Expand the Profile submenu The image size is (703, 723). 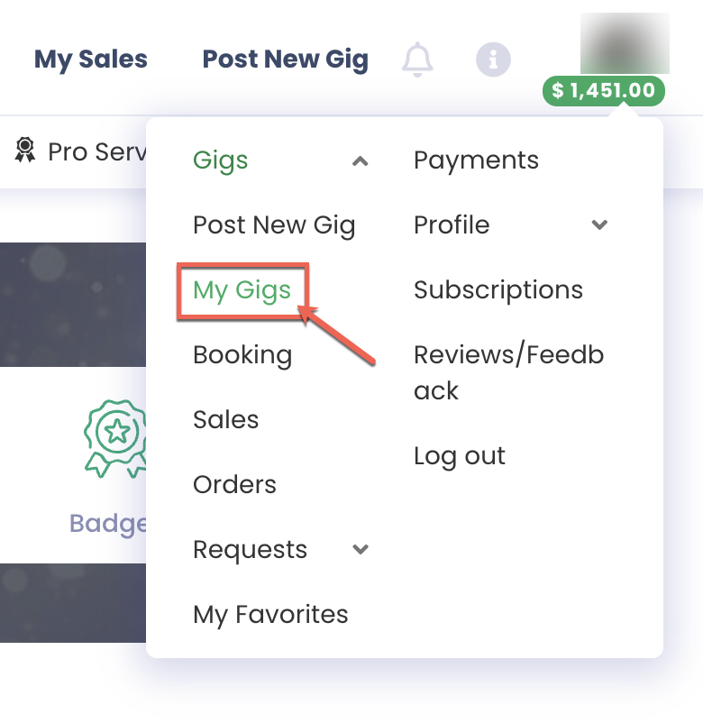click(599, 226)
